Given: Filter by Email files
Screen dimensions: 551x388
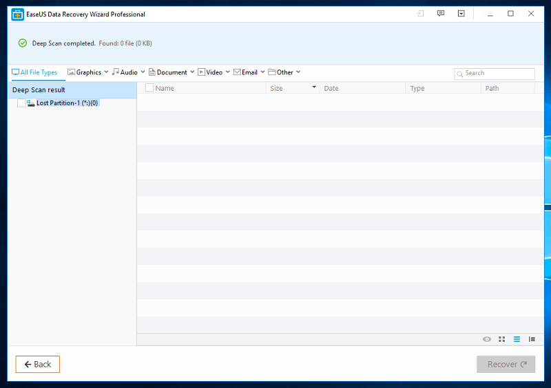Looking at the screenshot, I should [245, 72].
